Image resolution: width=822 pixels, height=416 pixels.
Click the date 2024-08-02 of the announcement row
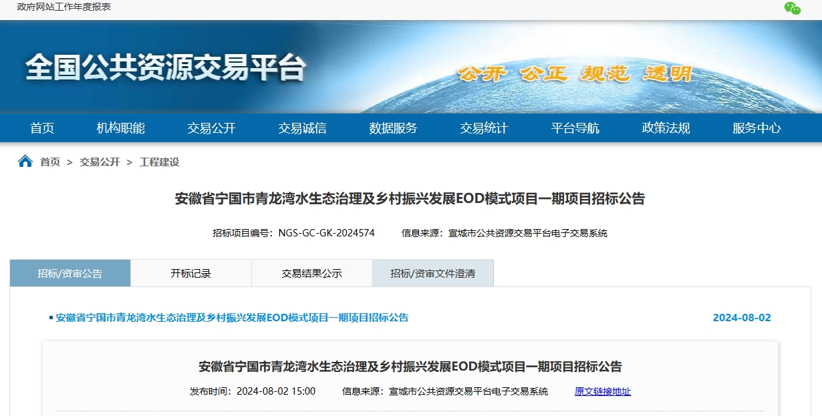click(742, 318)
